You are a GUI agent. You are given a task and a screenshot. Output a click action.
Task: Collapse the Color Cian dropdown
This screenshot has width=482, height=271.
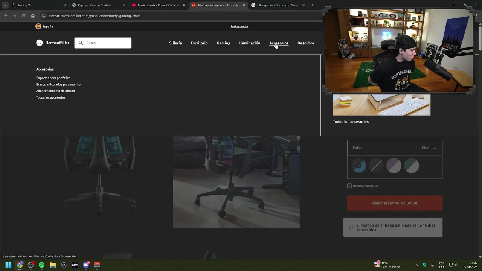395,148
